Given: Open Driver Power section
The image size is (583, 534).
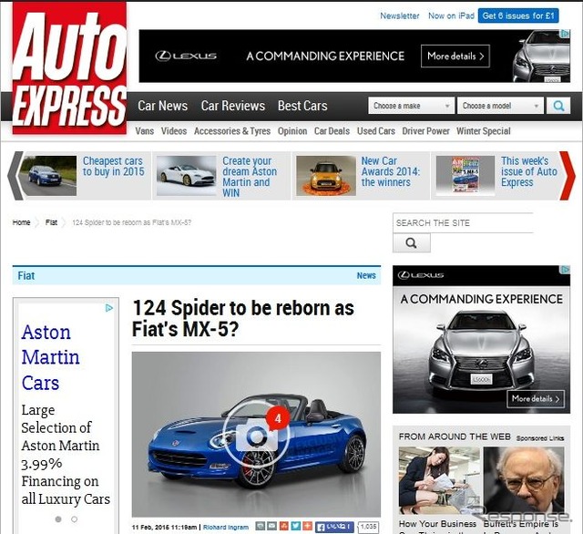Looking at the screenshot, I should (x=425, y=131).
